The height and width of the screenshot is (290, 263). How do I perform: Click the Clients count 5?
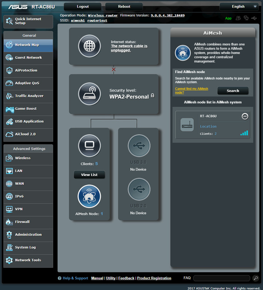click(x=96, y=164)
